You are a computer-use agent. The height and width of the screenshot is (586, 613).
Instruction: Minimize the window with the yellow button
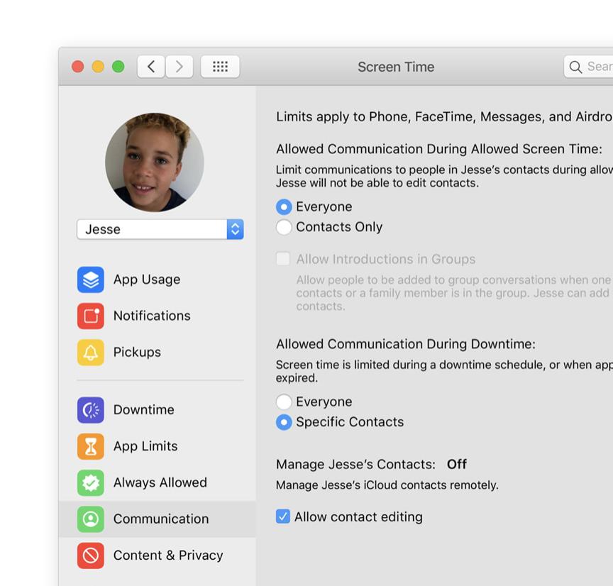pos(98,67)
